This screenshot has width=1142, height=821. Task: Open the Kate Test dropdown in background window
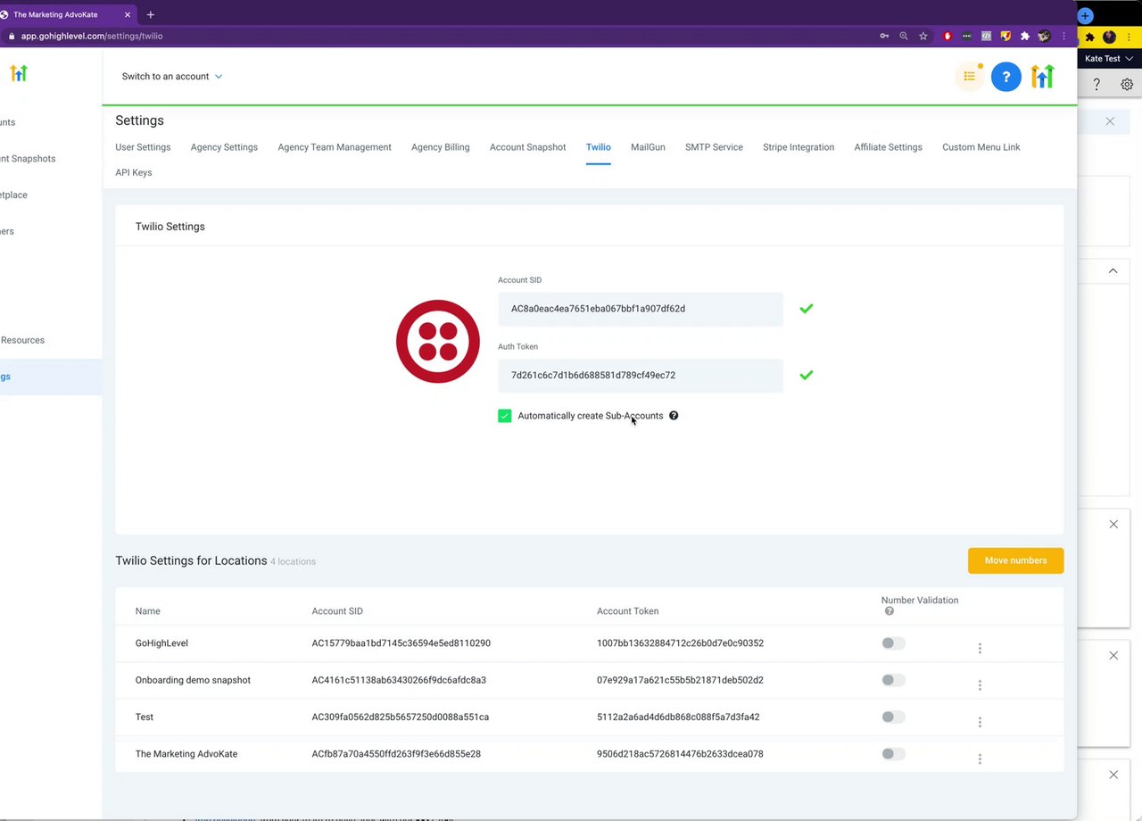(x=1109, y=59)
